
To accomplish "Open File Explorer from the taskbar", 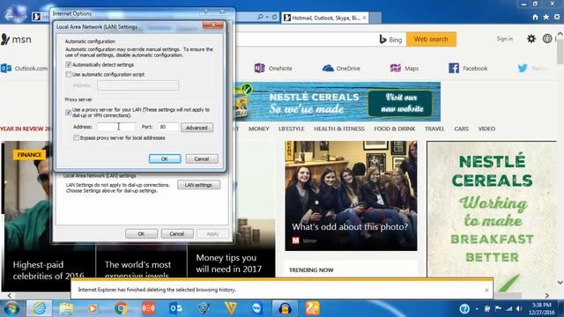I will point(66,308).
